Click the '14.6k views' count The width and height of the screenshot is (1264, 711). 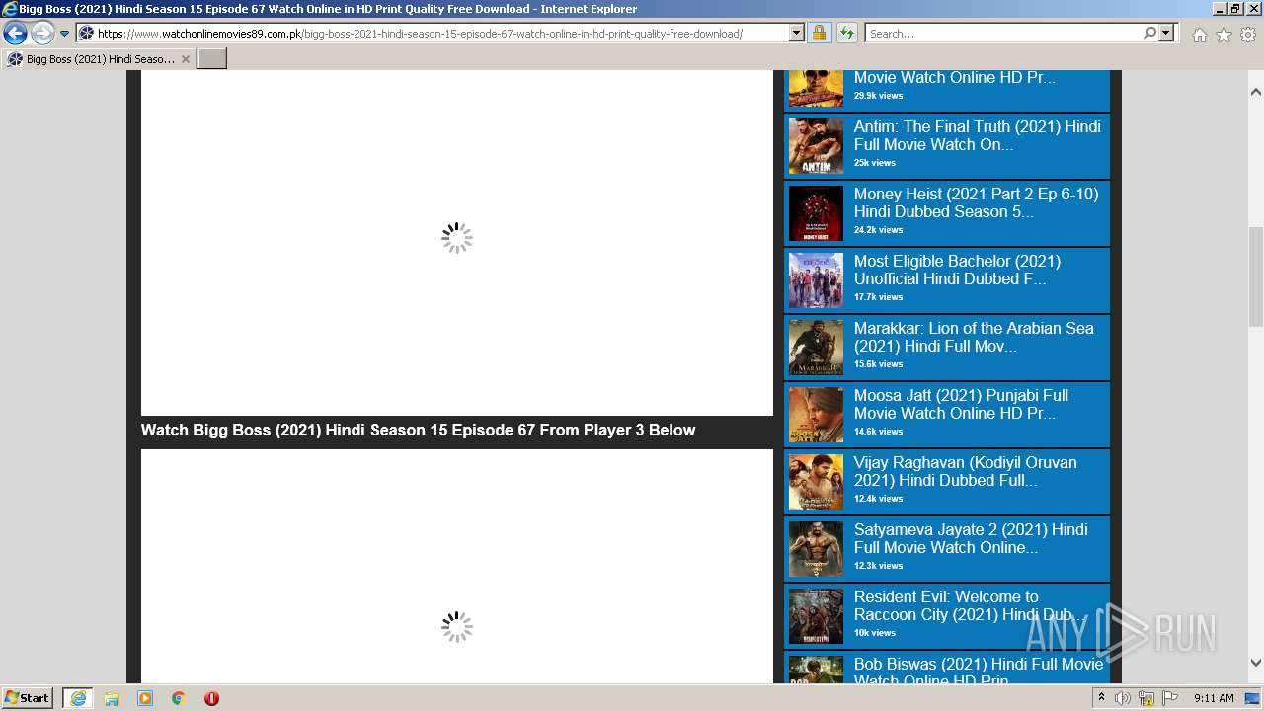click(878, 432)
